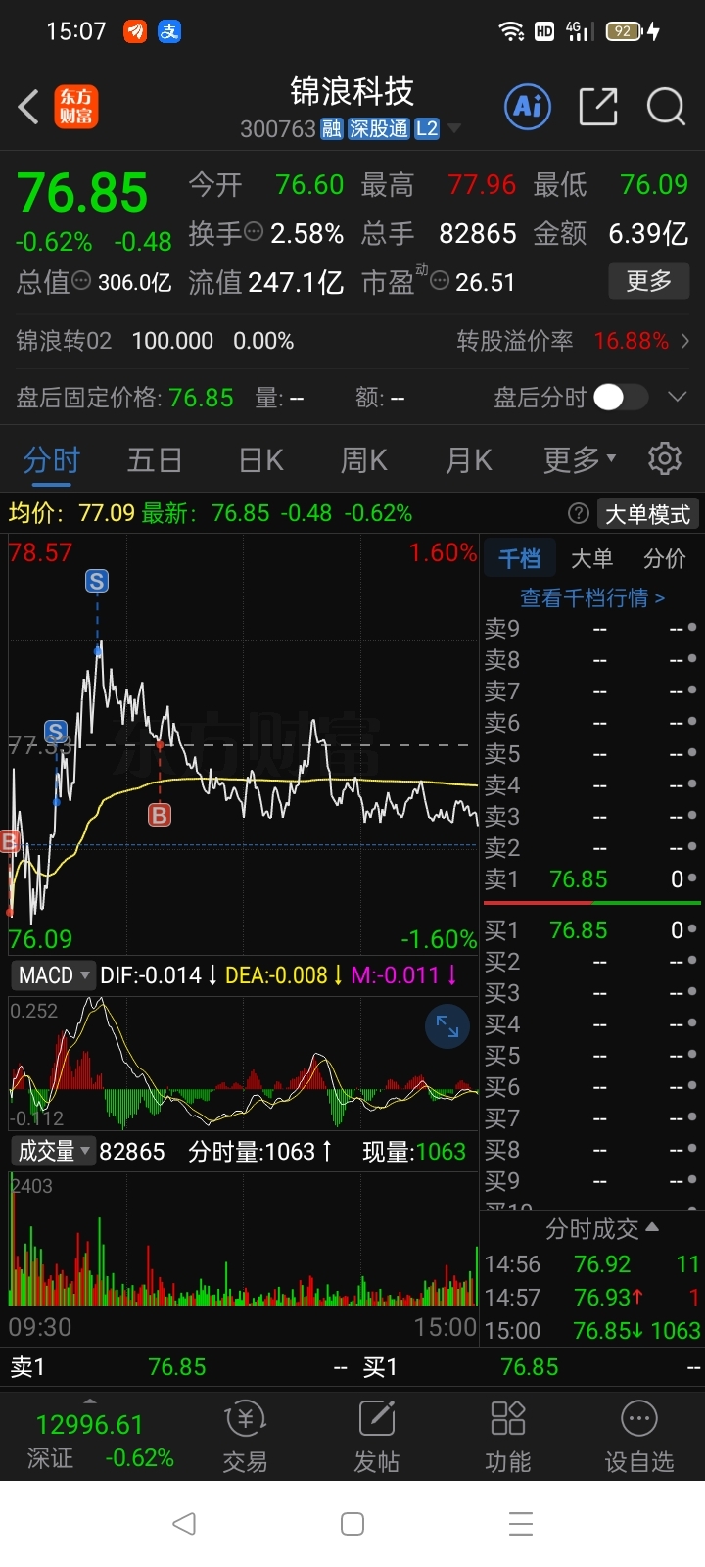
Task: Tap Android recent apps button
Action: pyautogui.click(x=521, y=1523)
